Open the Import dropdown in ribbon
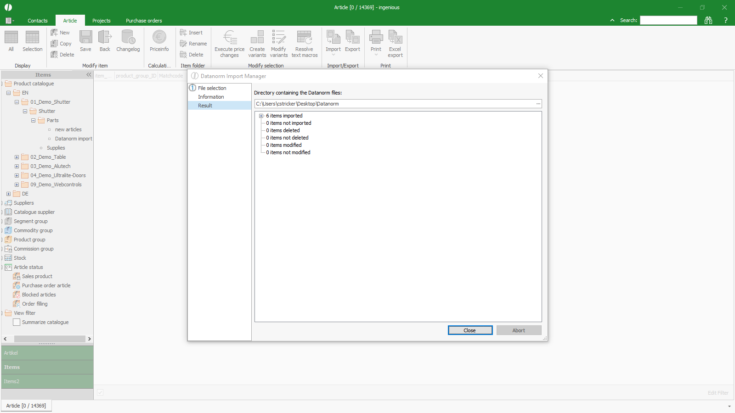The image size is (735, 413). pos(333,55)
